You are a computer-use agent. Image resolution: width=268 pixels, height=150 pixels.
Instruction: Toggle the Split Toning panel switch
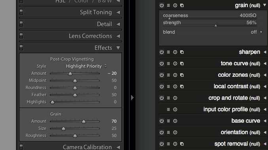21,12
